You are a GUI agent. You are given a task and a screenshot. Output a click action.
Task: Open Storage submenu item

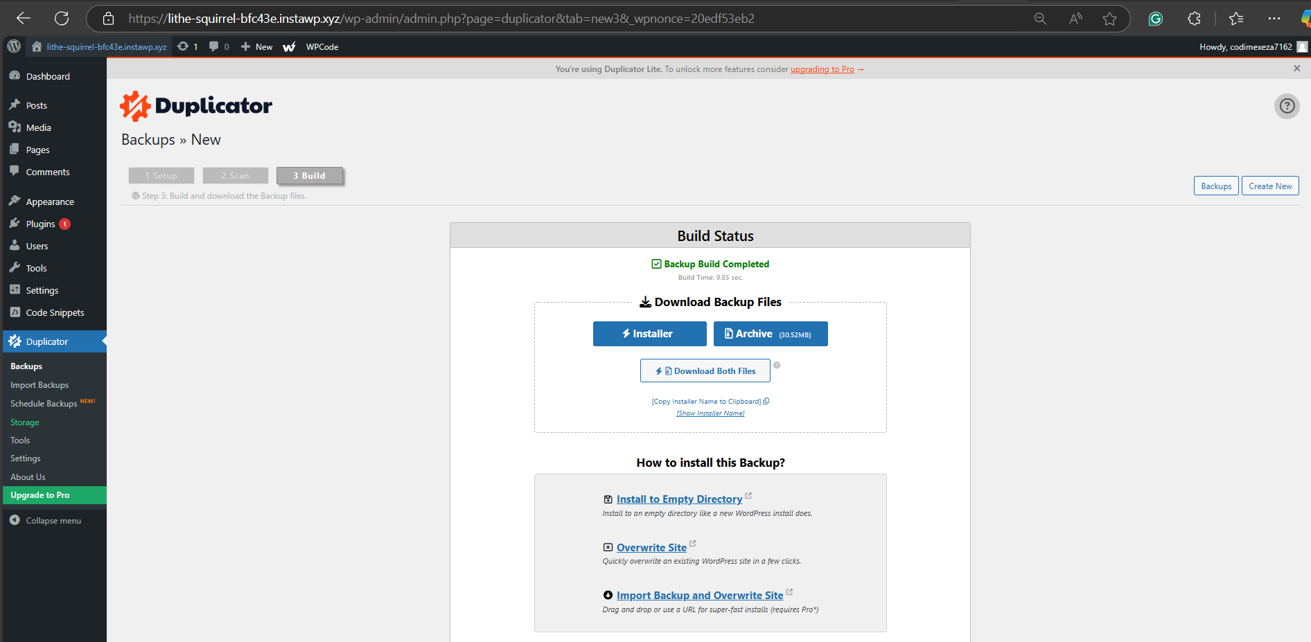click(25, 422)
